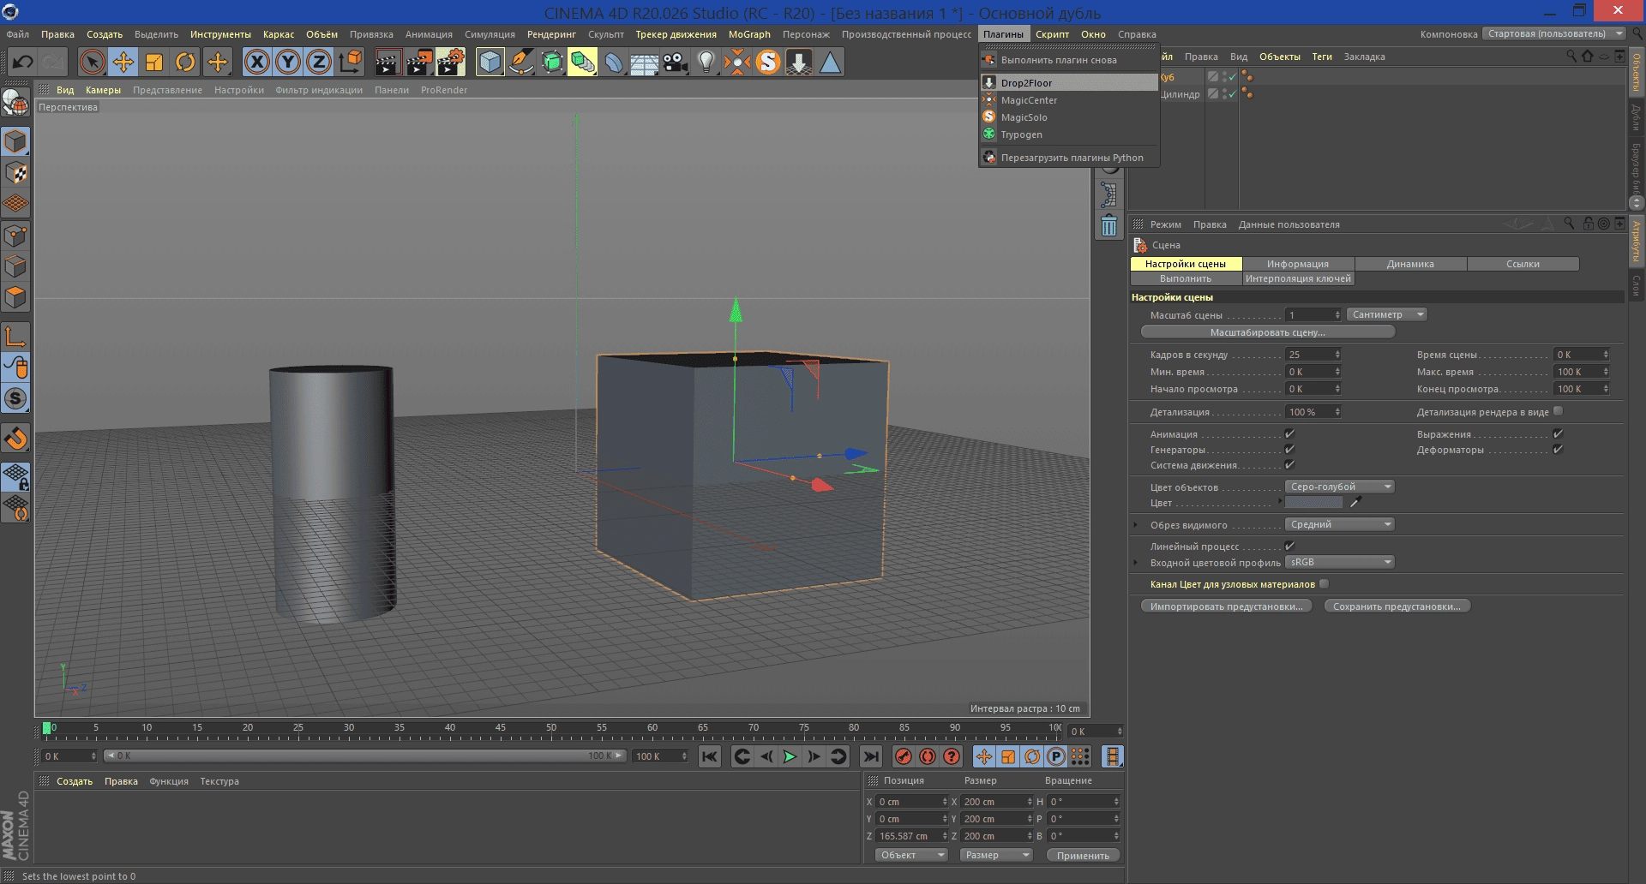The height and width of the screenshot is (884, 1646).
Task: Open the Bend deformer icon
Action: click(x=614, y=62)
